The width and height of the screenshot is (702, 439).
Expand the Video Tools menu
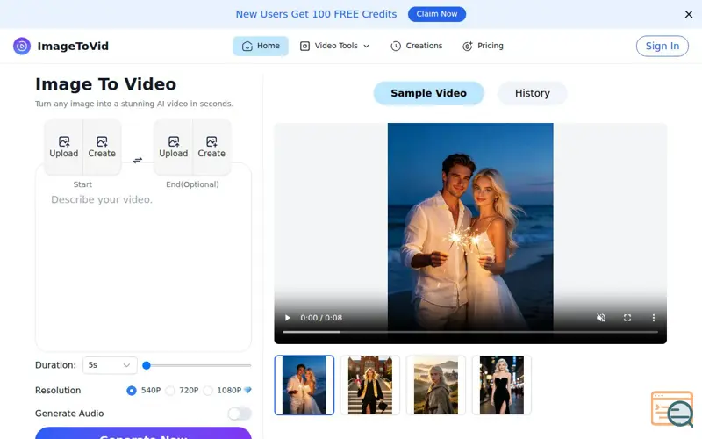coord(335,46)
